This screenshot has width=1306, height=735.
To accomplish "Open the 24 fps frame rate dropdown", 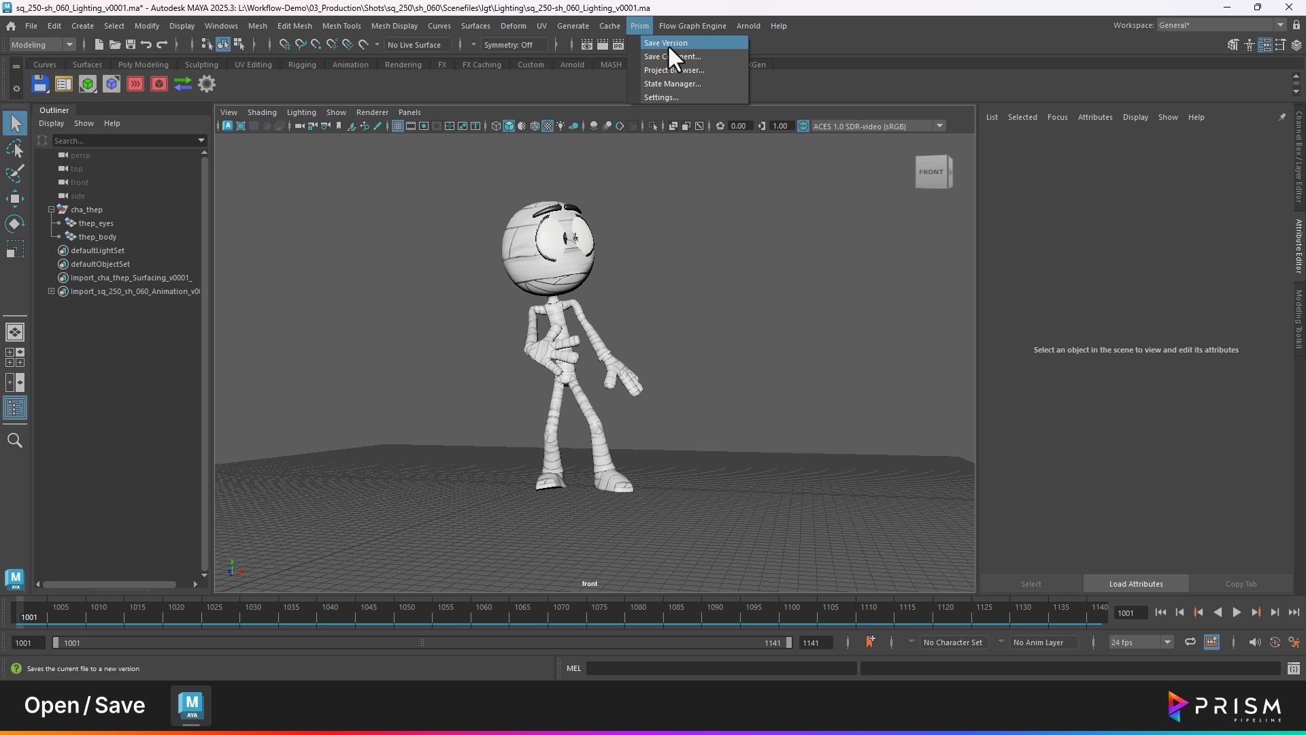I will coord(1141,642).
